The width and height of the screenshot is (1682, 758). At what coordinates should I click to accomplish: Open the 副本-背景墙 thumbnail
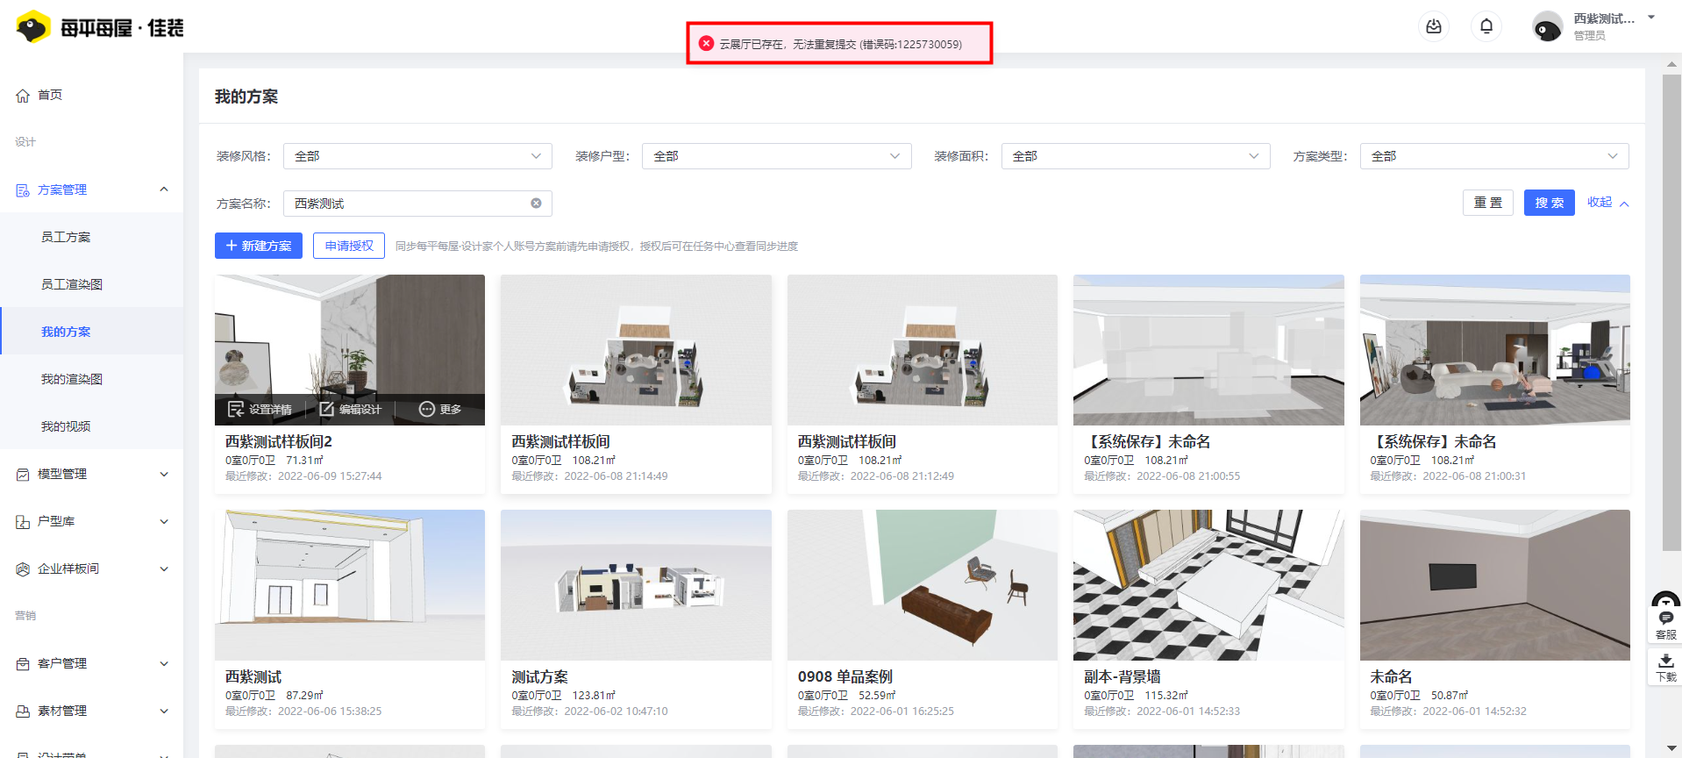1208,585
